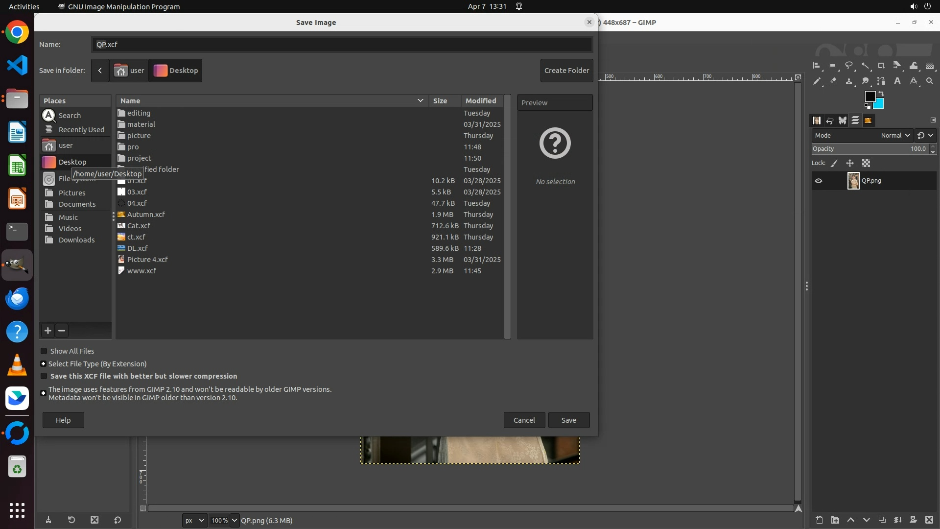
Task: Select the Free Select lasso tool
Action: point(849,66)
